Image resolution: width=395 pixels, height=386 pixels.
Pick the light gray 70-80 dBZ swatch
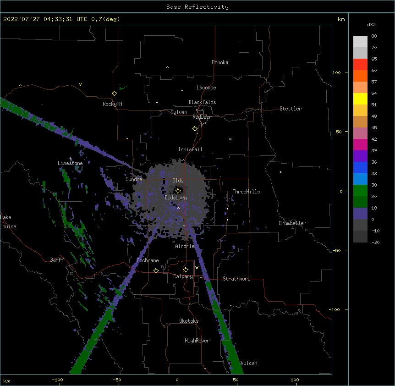click(x=360, y=42)
